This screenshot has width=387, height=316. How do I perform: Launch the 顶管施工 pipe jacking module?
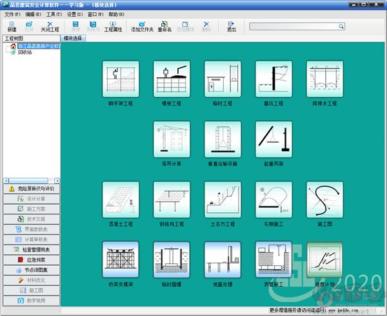coord(274,260)
